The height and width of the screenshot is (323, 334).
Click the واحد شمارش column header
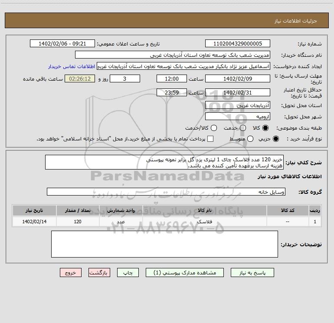(x=121, y=210)
